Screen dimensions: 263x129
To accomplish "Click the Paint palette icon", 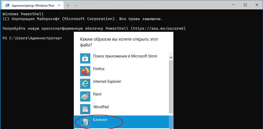I will click(x=85, y=96).
